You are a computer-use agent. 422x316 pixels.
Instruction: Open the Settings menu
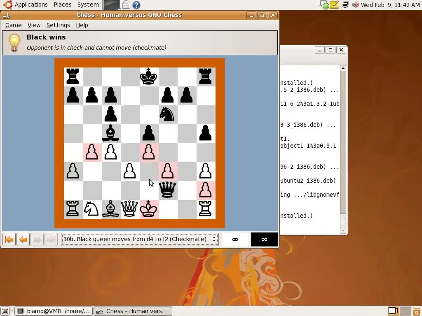coord(58,25)
